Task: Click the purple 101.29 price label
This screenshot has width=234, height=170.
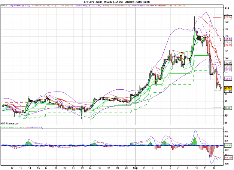Action: pyautogui.click(x=228, y=70)
